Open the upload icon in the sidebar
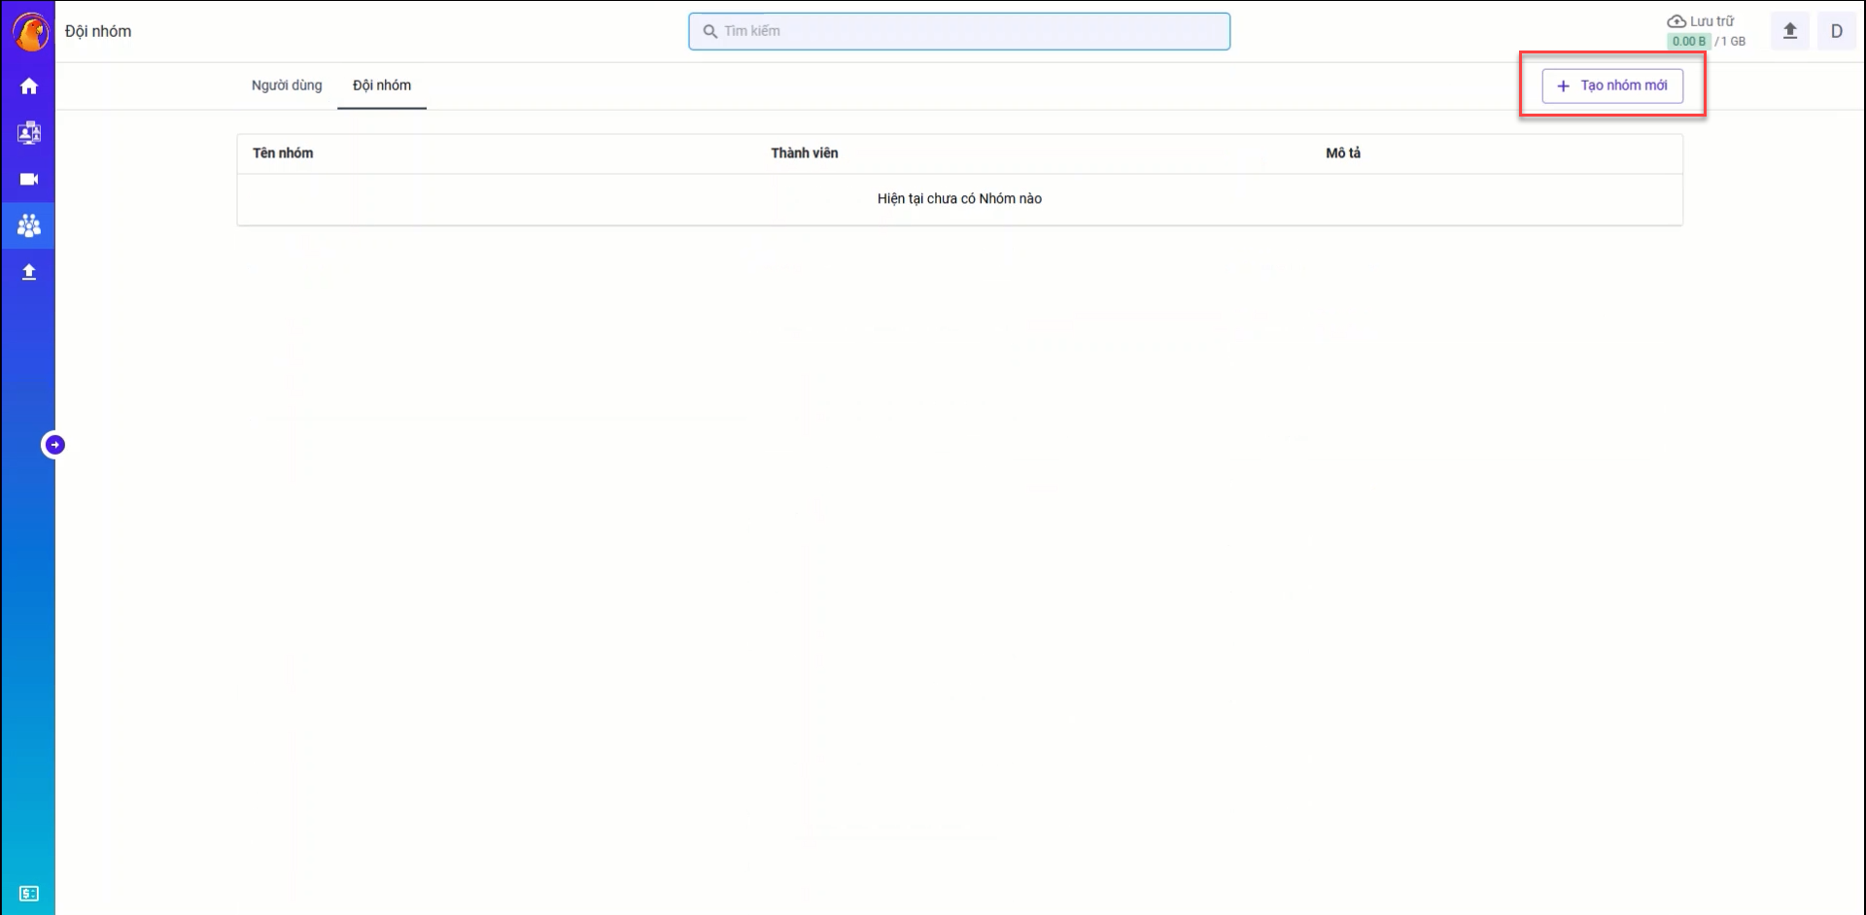 click(x=29, y=273)
